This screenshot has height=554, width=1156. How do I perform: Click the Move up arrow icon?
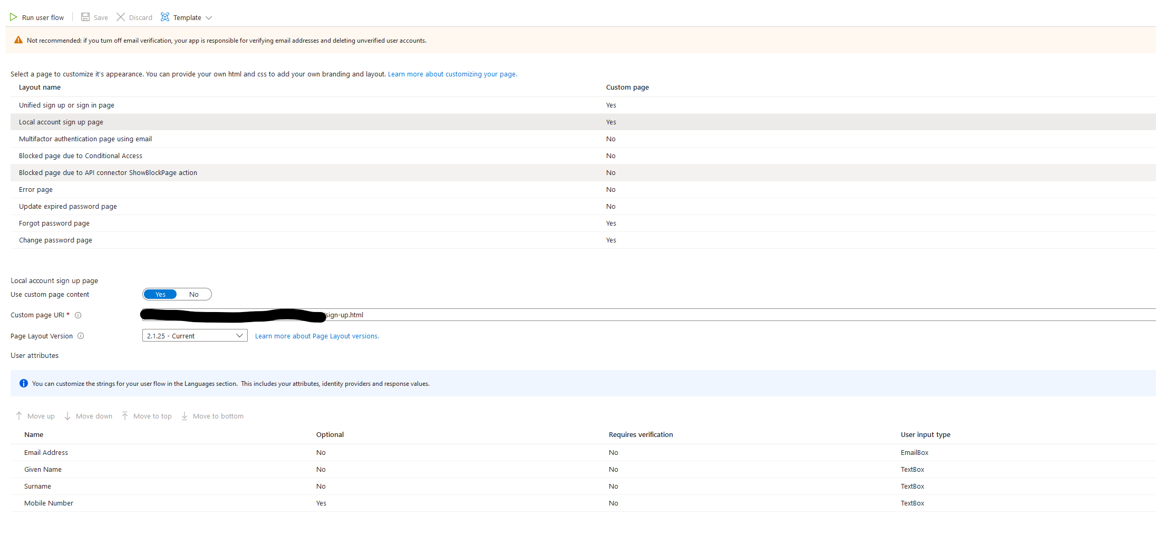pyautogui.click(x=19, y=416)
